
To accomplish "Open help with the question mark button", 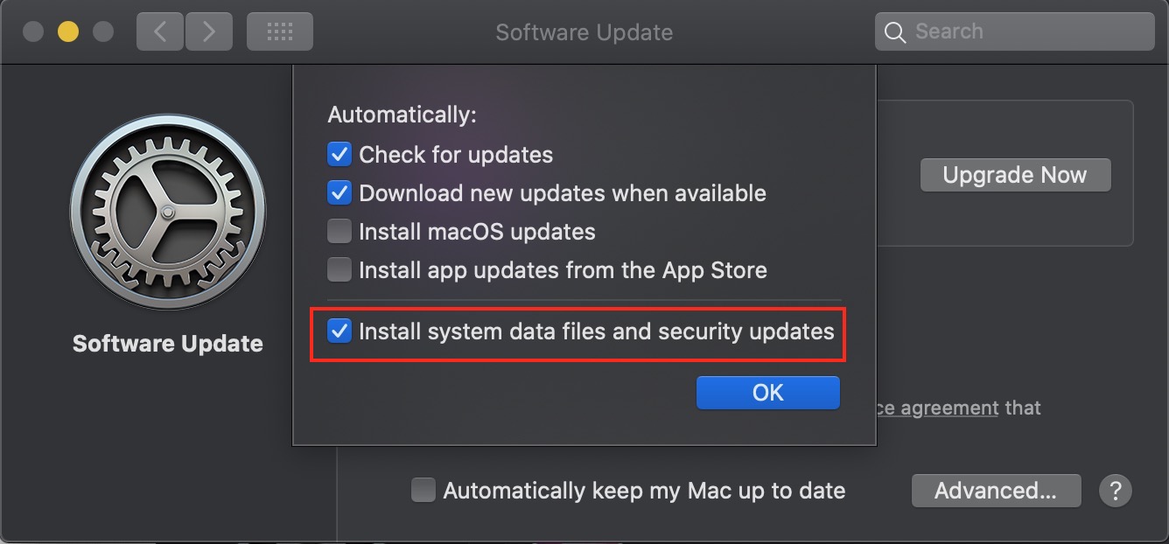I will [1116, 491].
